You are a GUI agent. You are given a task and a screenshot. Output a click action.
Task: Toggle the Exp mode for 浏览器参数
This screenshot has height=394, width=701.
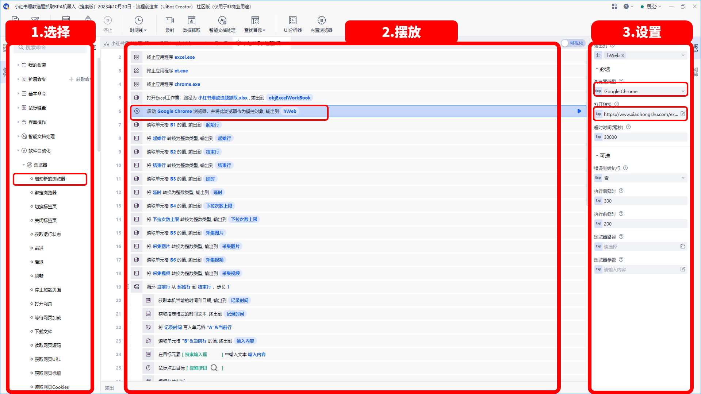click(598, 269)
